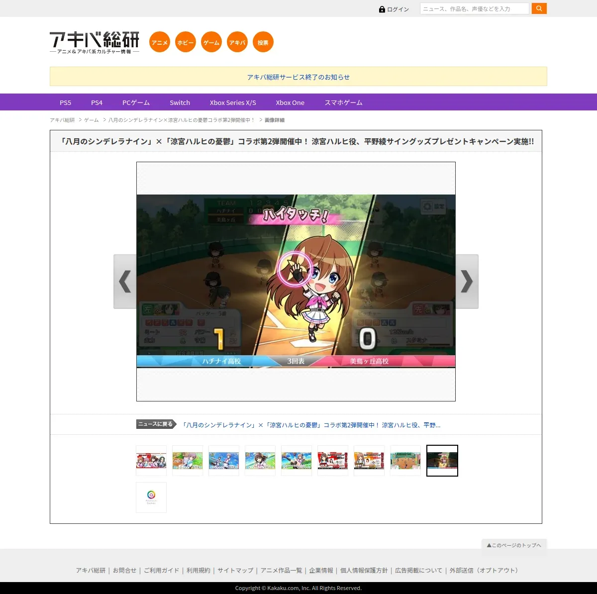Open the article link beside ニュースに戻る

click(x=311, y=425)
